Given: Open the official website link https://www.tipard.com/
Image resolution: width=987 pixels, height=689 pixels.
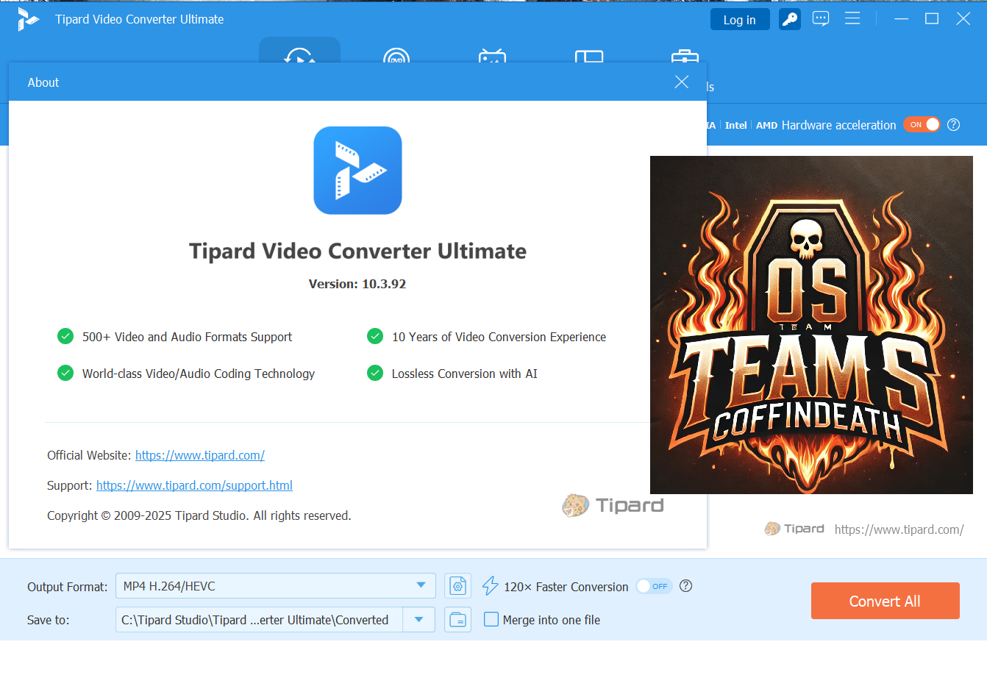Looking at the screenshot, I should click(x=200, y=455).
